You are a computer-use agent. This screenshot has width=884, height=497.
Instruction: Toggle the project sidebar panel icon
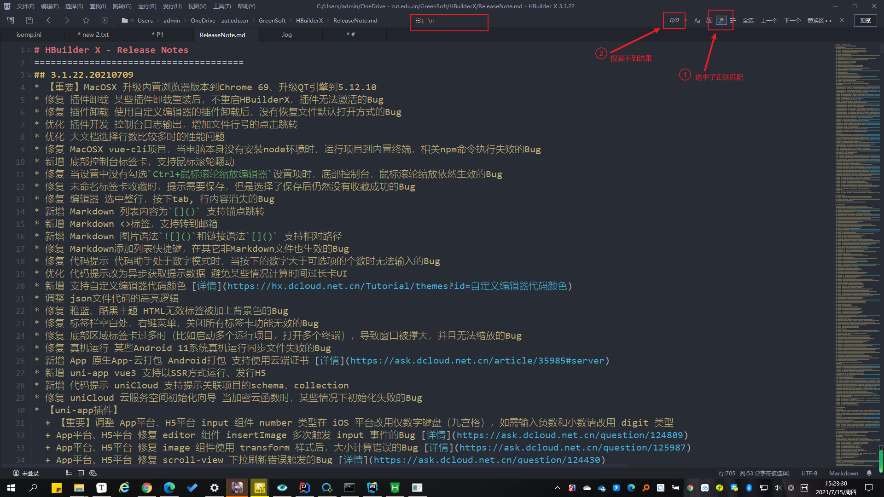11,21
